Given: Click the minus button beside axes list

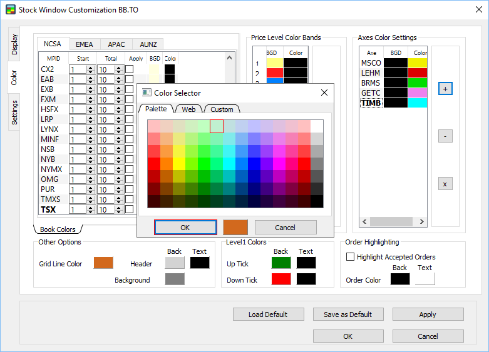Looking at the screenshot, I should [445, 136].
